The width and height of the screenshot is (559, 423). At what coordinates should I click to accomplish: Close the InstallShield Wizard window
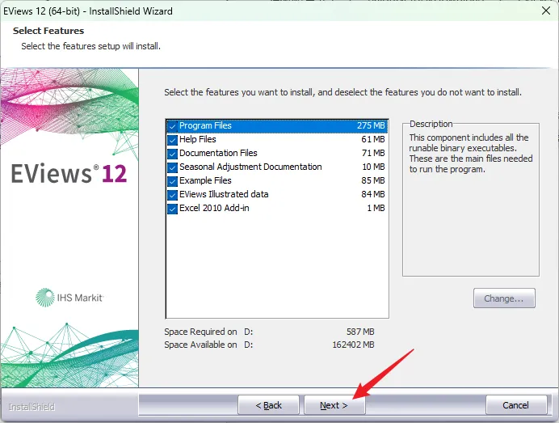(546, 11)
